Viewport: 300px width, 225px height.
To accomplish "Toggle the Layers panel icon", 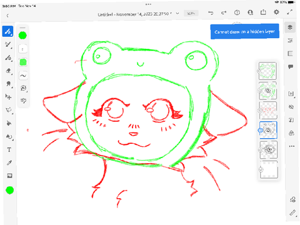I will 290,27.
